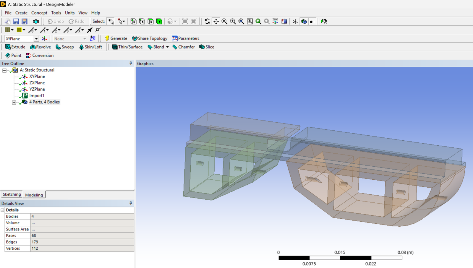Activate the Pan tool icon
Image resolution: width=473 pixels, height=268 pixels.
216,21
